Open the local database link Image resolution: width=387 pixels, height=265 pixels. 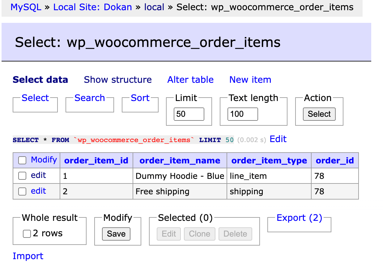tap(154, 7)
